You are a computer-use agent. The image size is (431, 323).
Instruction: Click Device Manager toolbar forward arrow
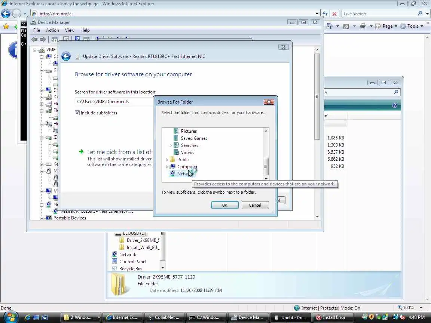(43, 39)
